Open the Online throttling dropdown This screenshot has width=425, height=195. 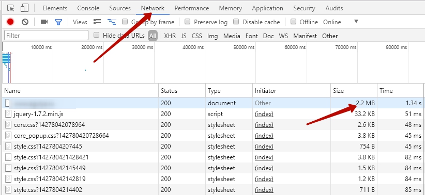(341, 22)
